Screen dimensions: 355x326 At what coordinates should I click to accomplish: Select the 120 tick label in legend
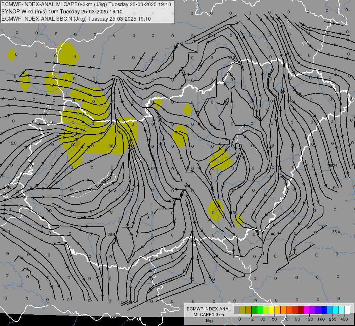point(309,319)
